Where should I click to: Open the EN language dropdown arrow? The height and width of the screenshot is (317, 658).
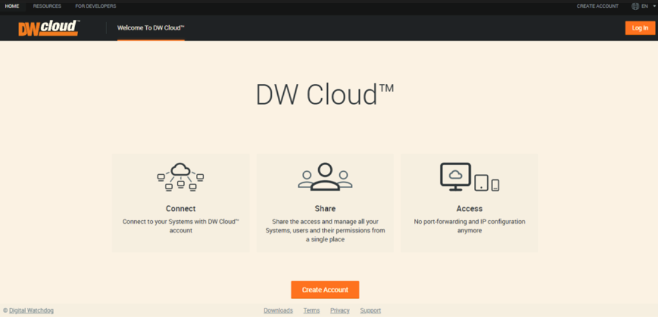click(653, 6)
